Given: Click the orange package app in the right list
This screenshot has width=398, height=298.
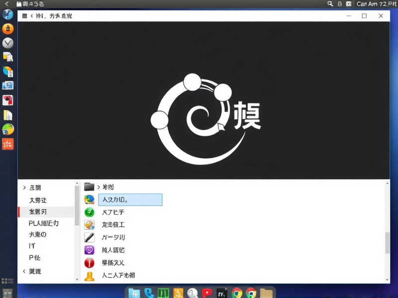Looking at the screenshot, I should coord(90,224).
